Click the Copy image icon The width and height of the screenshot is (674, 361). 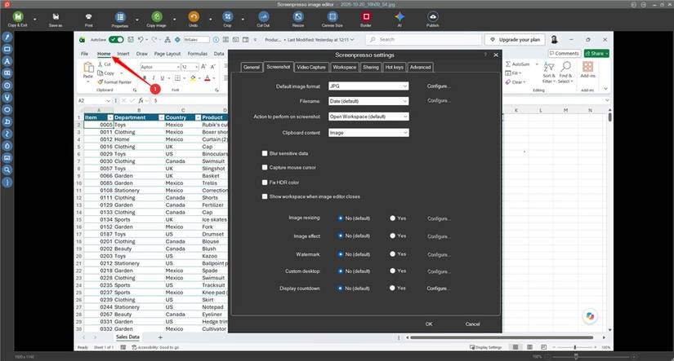[x=157, y=17]
